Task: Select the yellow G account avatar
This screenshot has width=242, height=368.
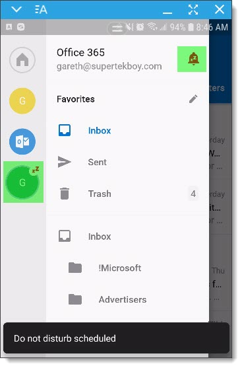Action: click(x=22, y=101)
